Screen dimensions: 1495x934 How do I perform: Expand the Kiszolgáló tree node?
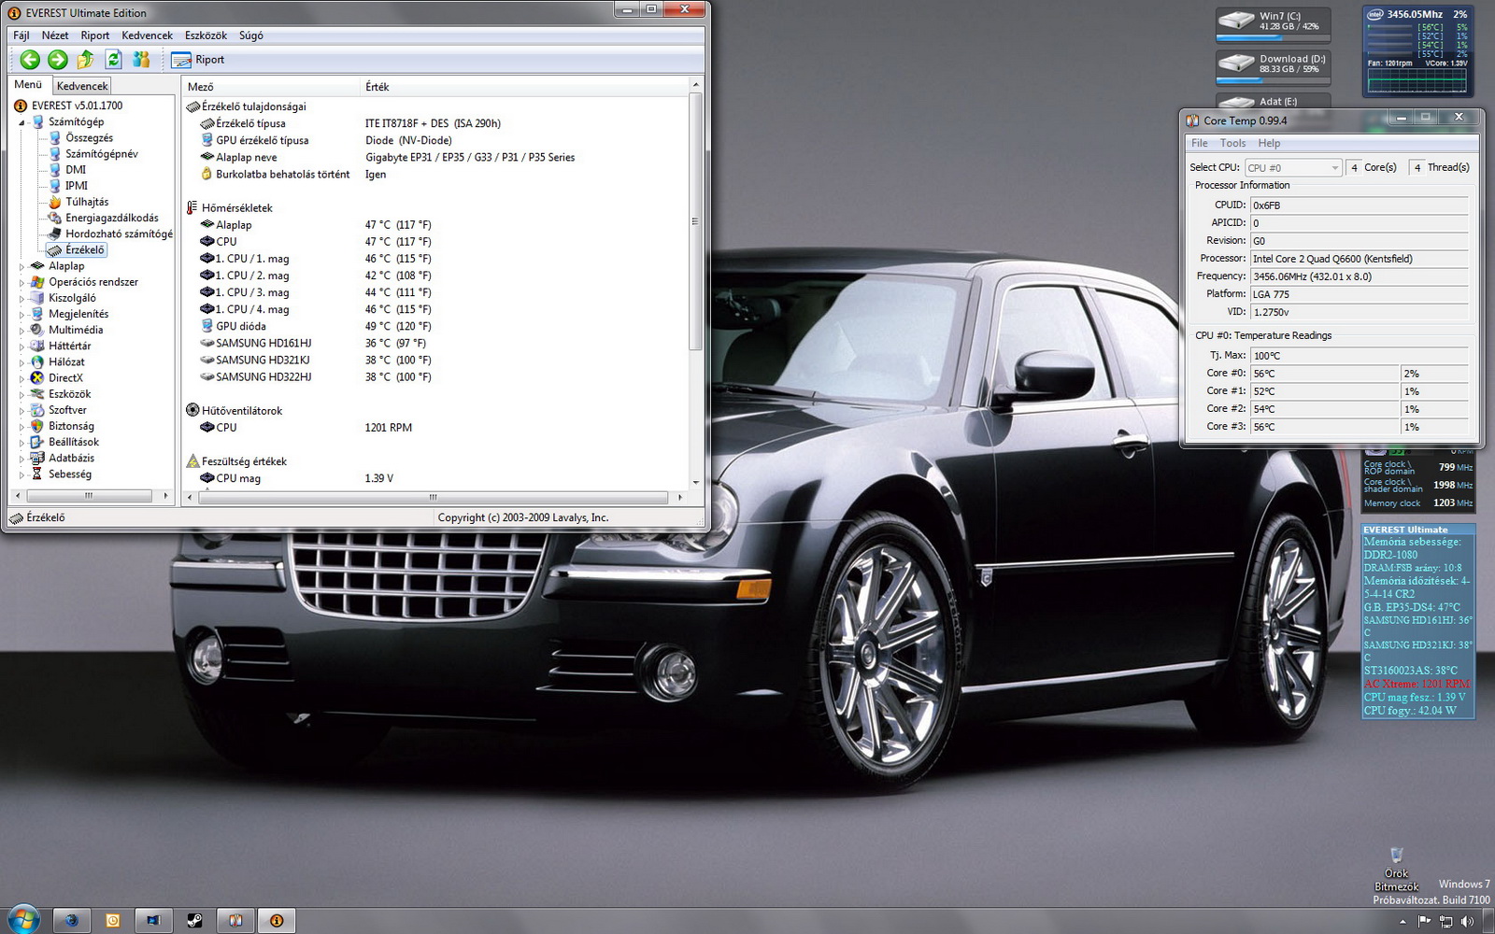click(21, 298)
